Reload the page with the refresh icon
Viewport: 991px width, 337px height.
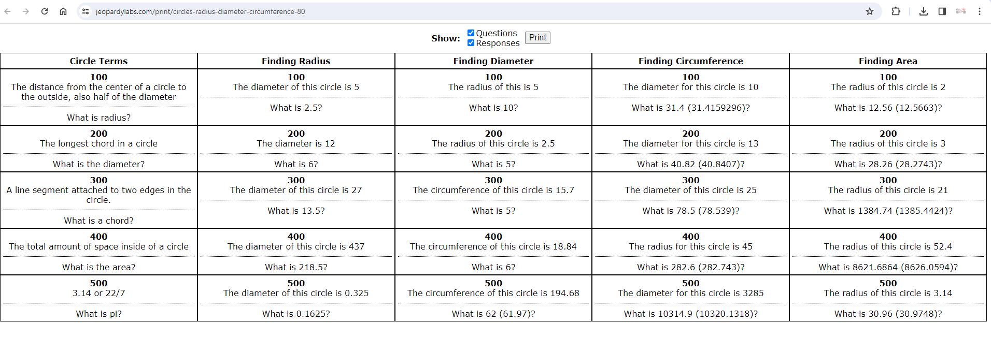(45, 11)
